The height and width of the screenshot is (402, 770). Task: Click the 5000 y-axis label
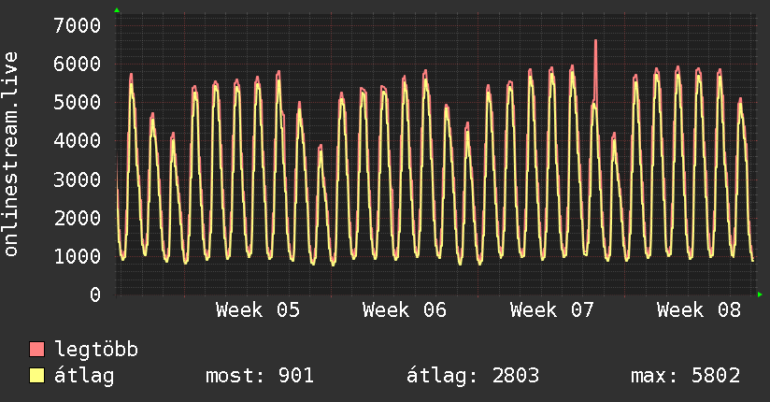[78, 102]
